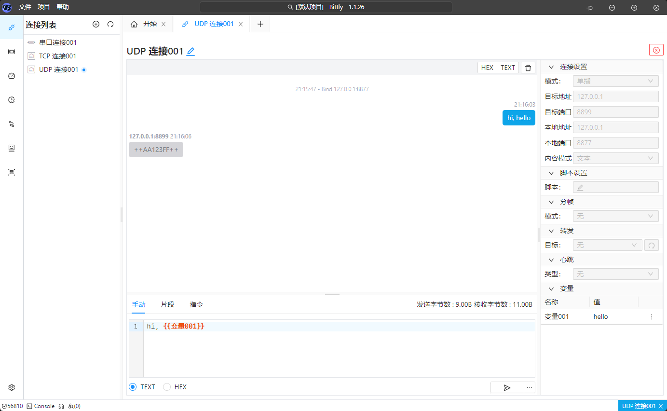Select TCP 连接001 in the connection list
This screenshot has width=667, height=411.
click(x=57, y=56)
